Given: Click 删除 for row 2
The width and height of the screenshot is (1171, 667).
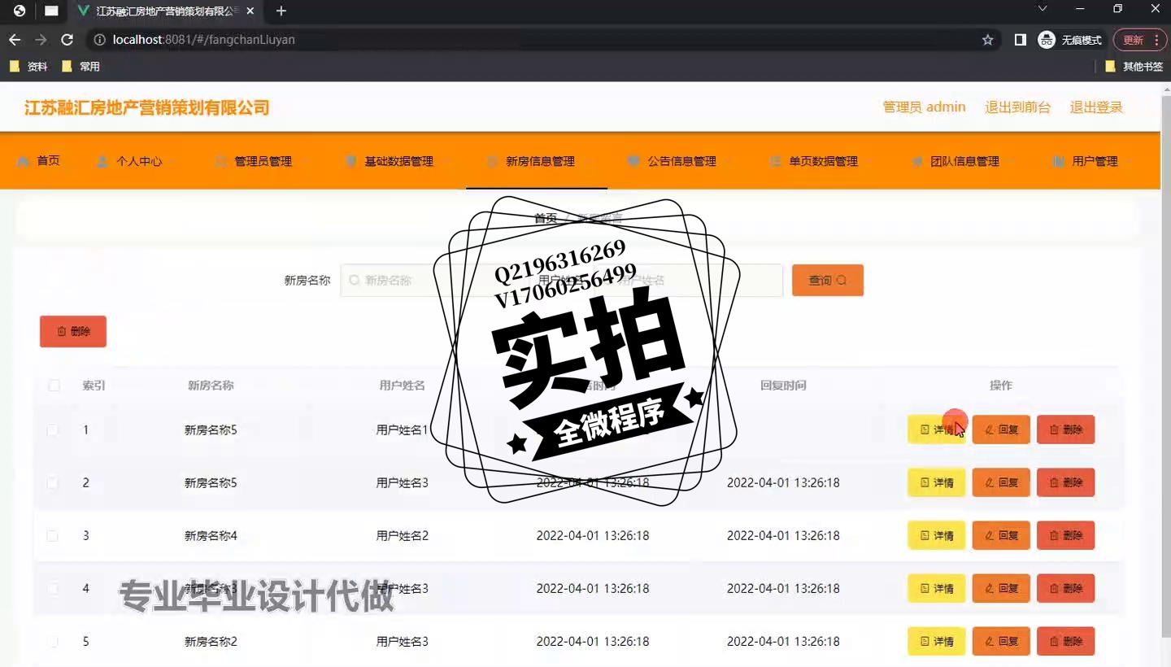Looking at the screenshot, I should (x=1066, y=482).
